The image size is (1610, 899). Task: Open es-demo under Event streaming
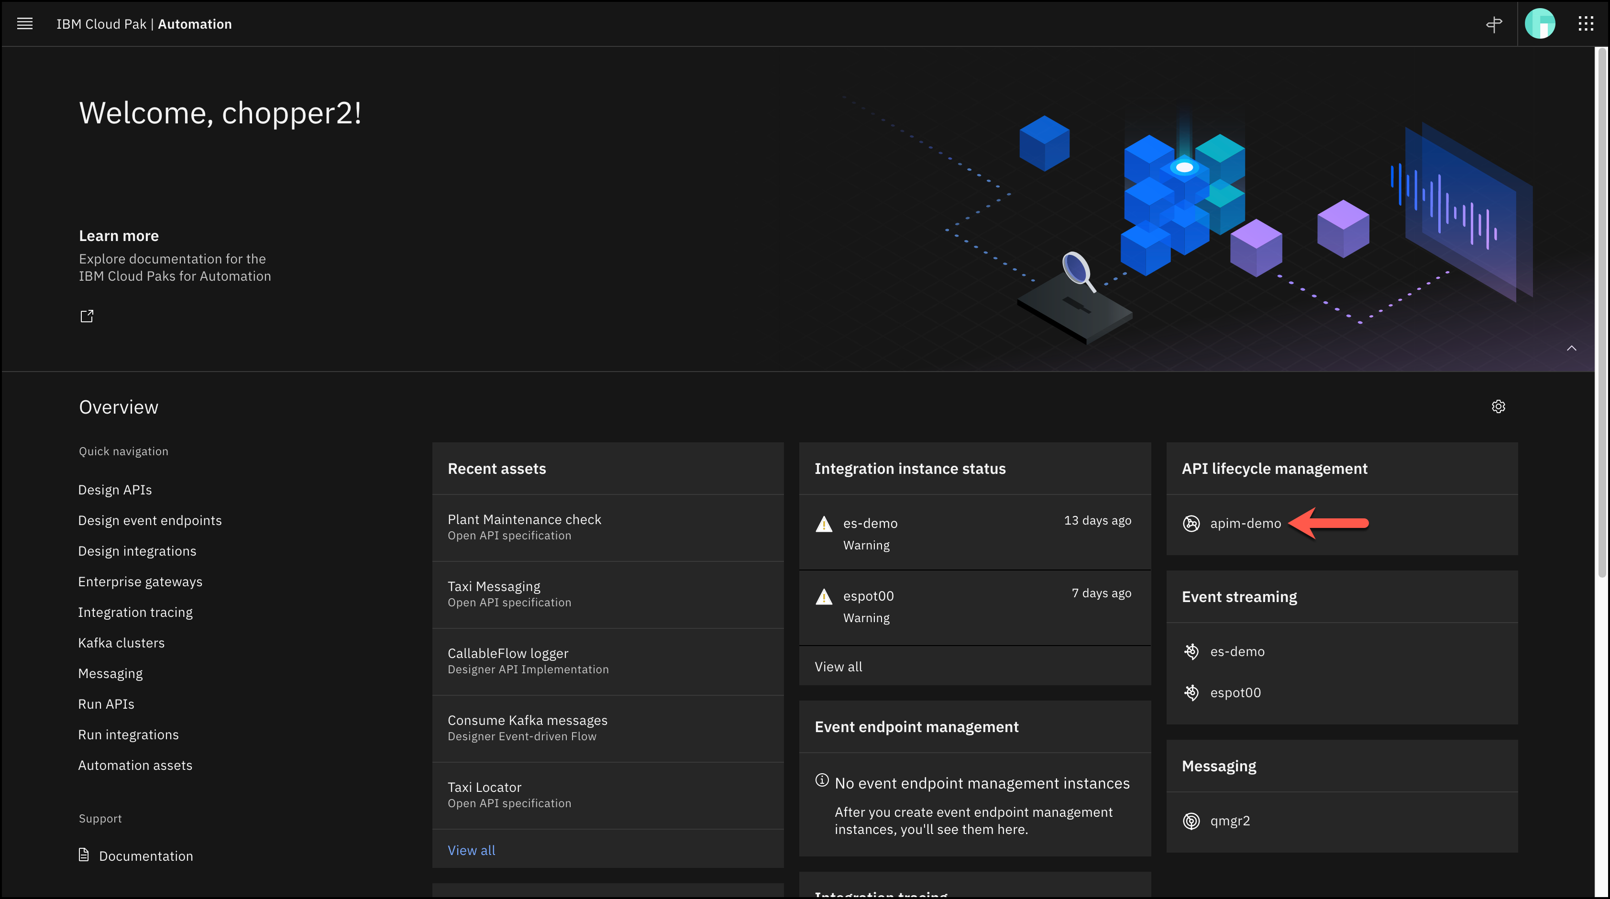coord(1237,652)
